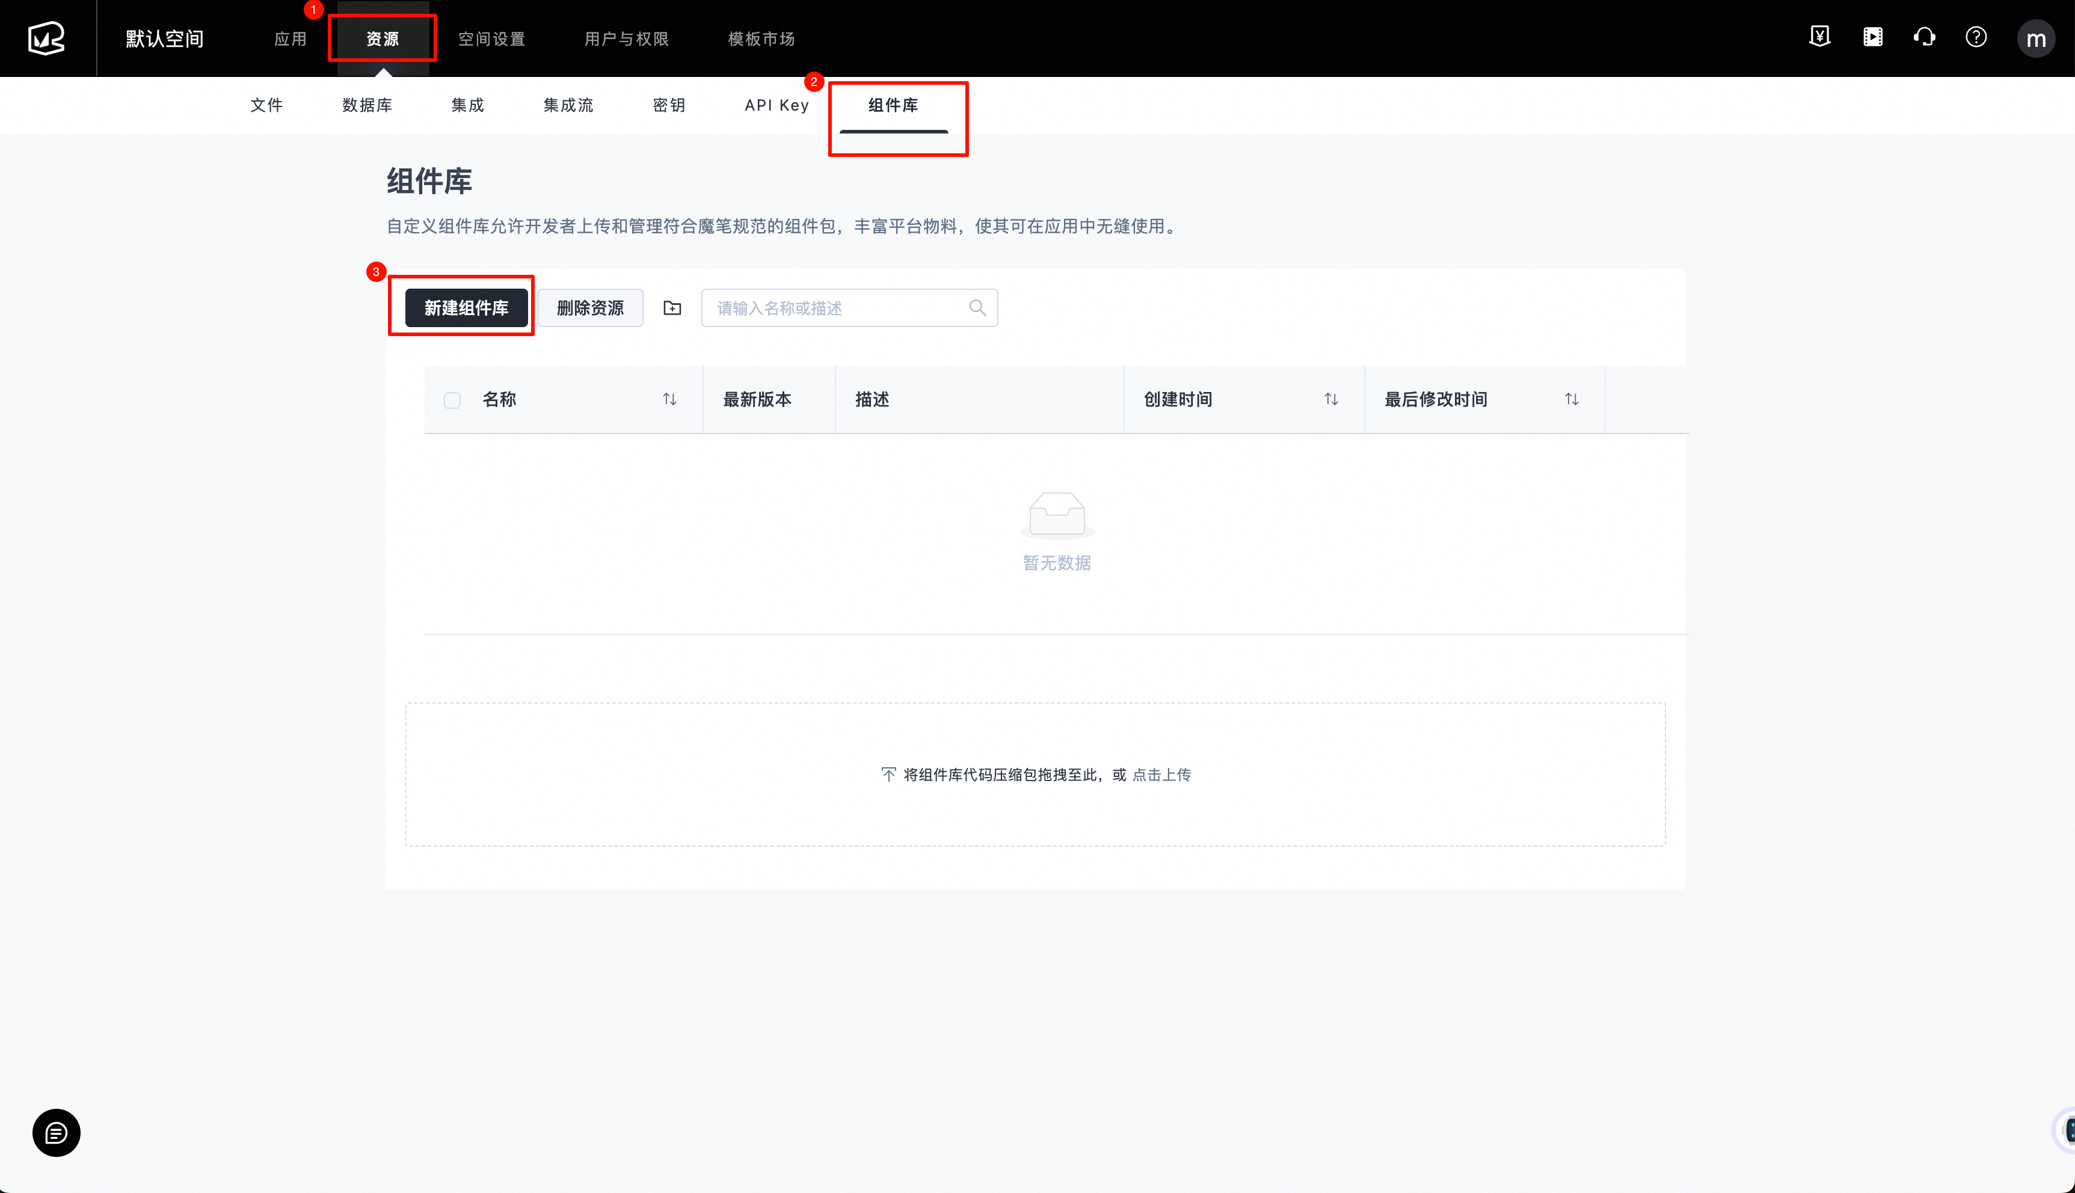Open the chat bubble icon at bottom left

(57, 1132)
